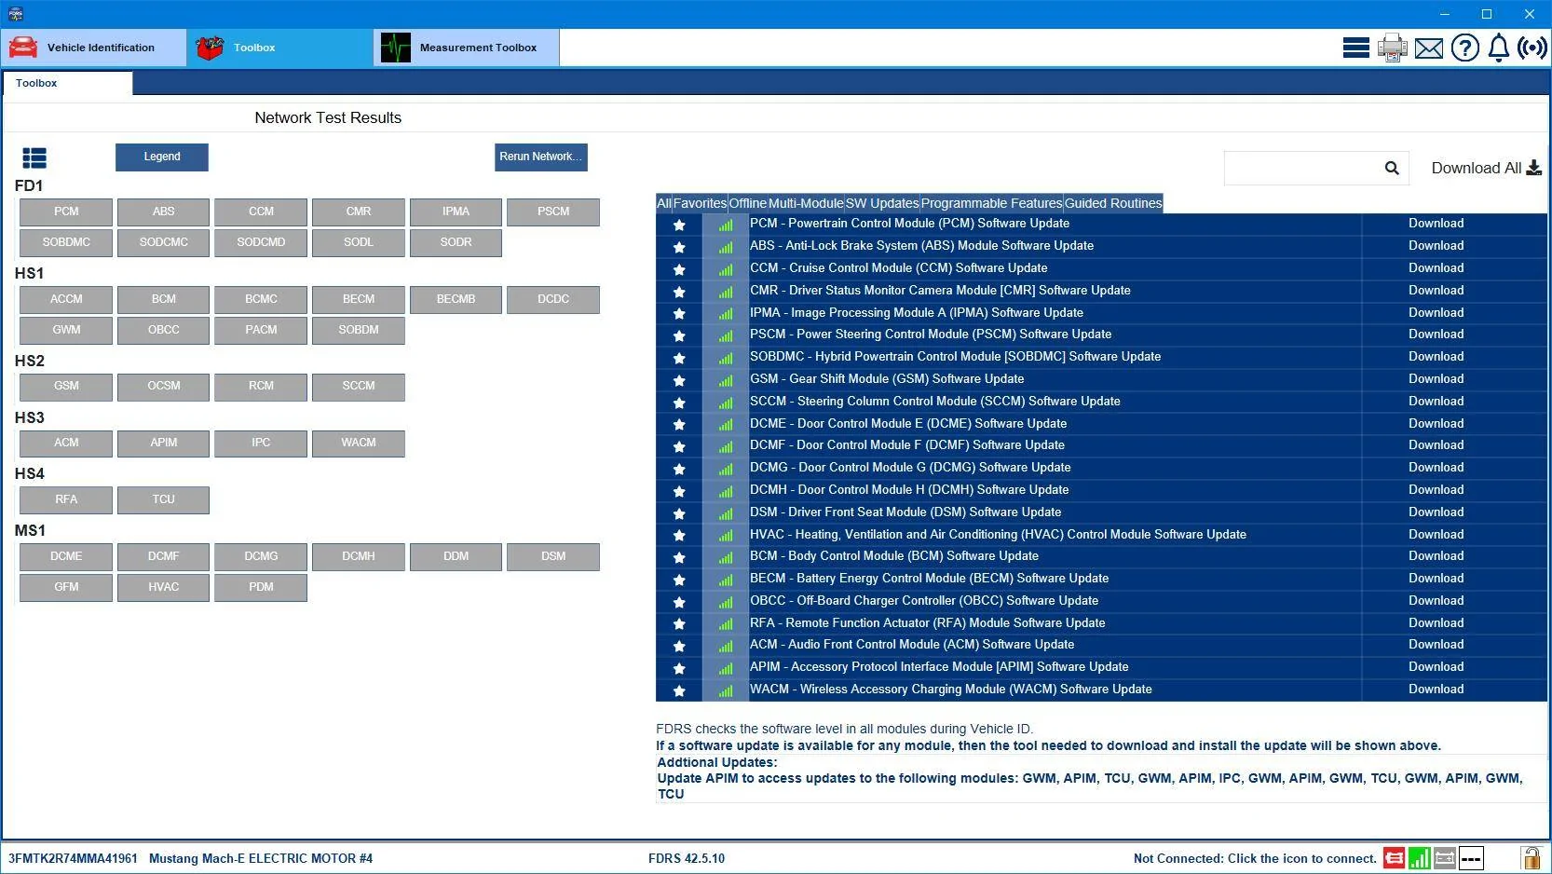
Task: Toggle favorite star for IPMA Software Update
Action: [x=679, y=313]
